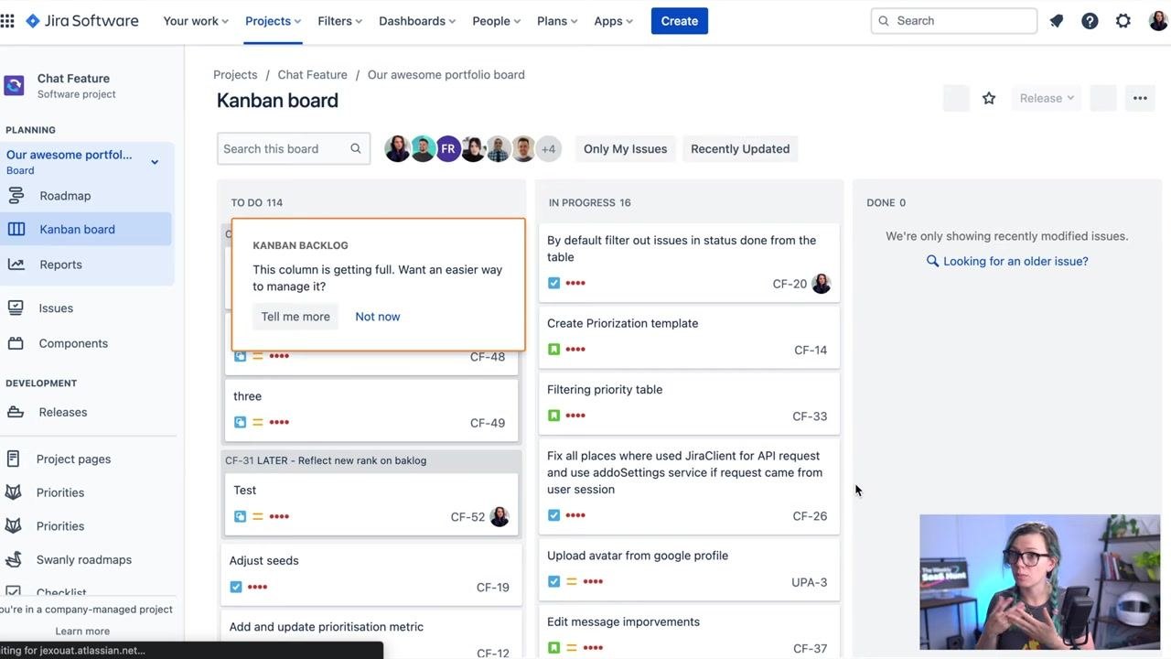Open the Create Priorization template card
This screenshot has width=1171, height=659.
689,336
